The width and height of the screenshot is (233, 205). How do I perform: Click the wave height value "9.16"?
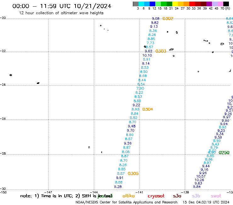tap(204, 170)
